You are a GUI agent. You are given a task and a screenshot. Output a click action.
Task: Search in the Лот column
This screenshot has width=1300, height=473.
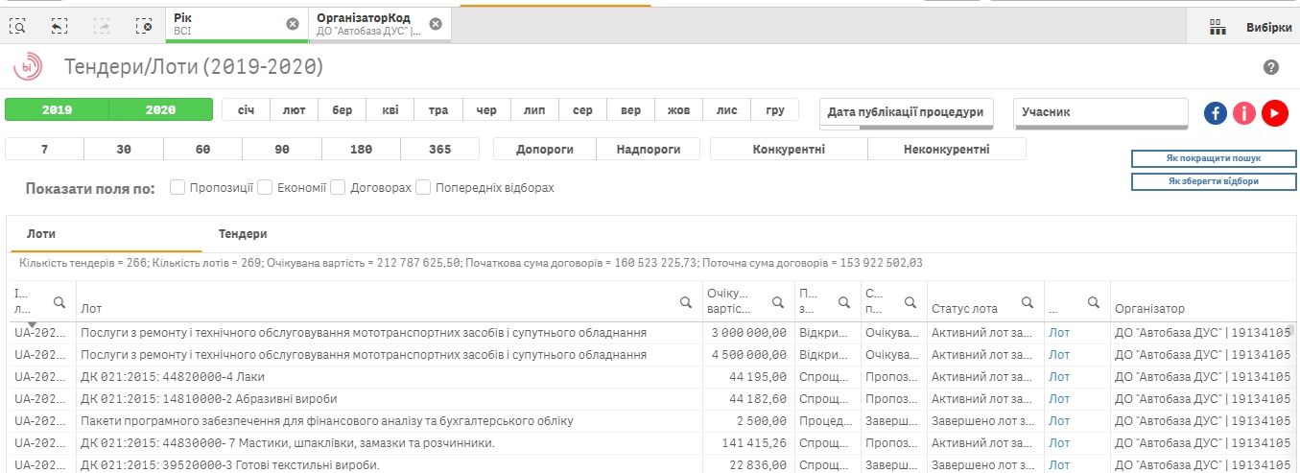click(686, 302)
